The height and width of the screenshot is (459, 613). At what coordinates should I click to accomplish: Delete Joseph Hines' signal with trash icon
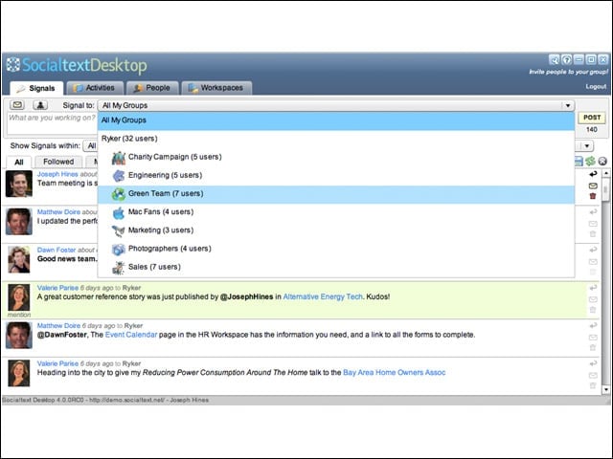click(x=593, y=196)
